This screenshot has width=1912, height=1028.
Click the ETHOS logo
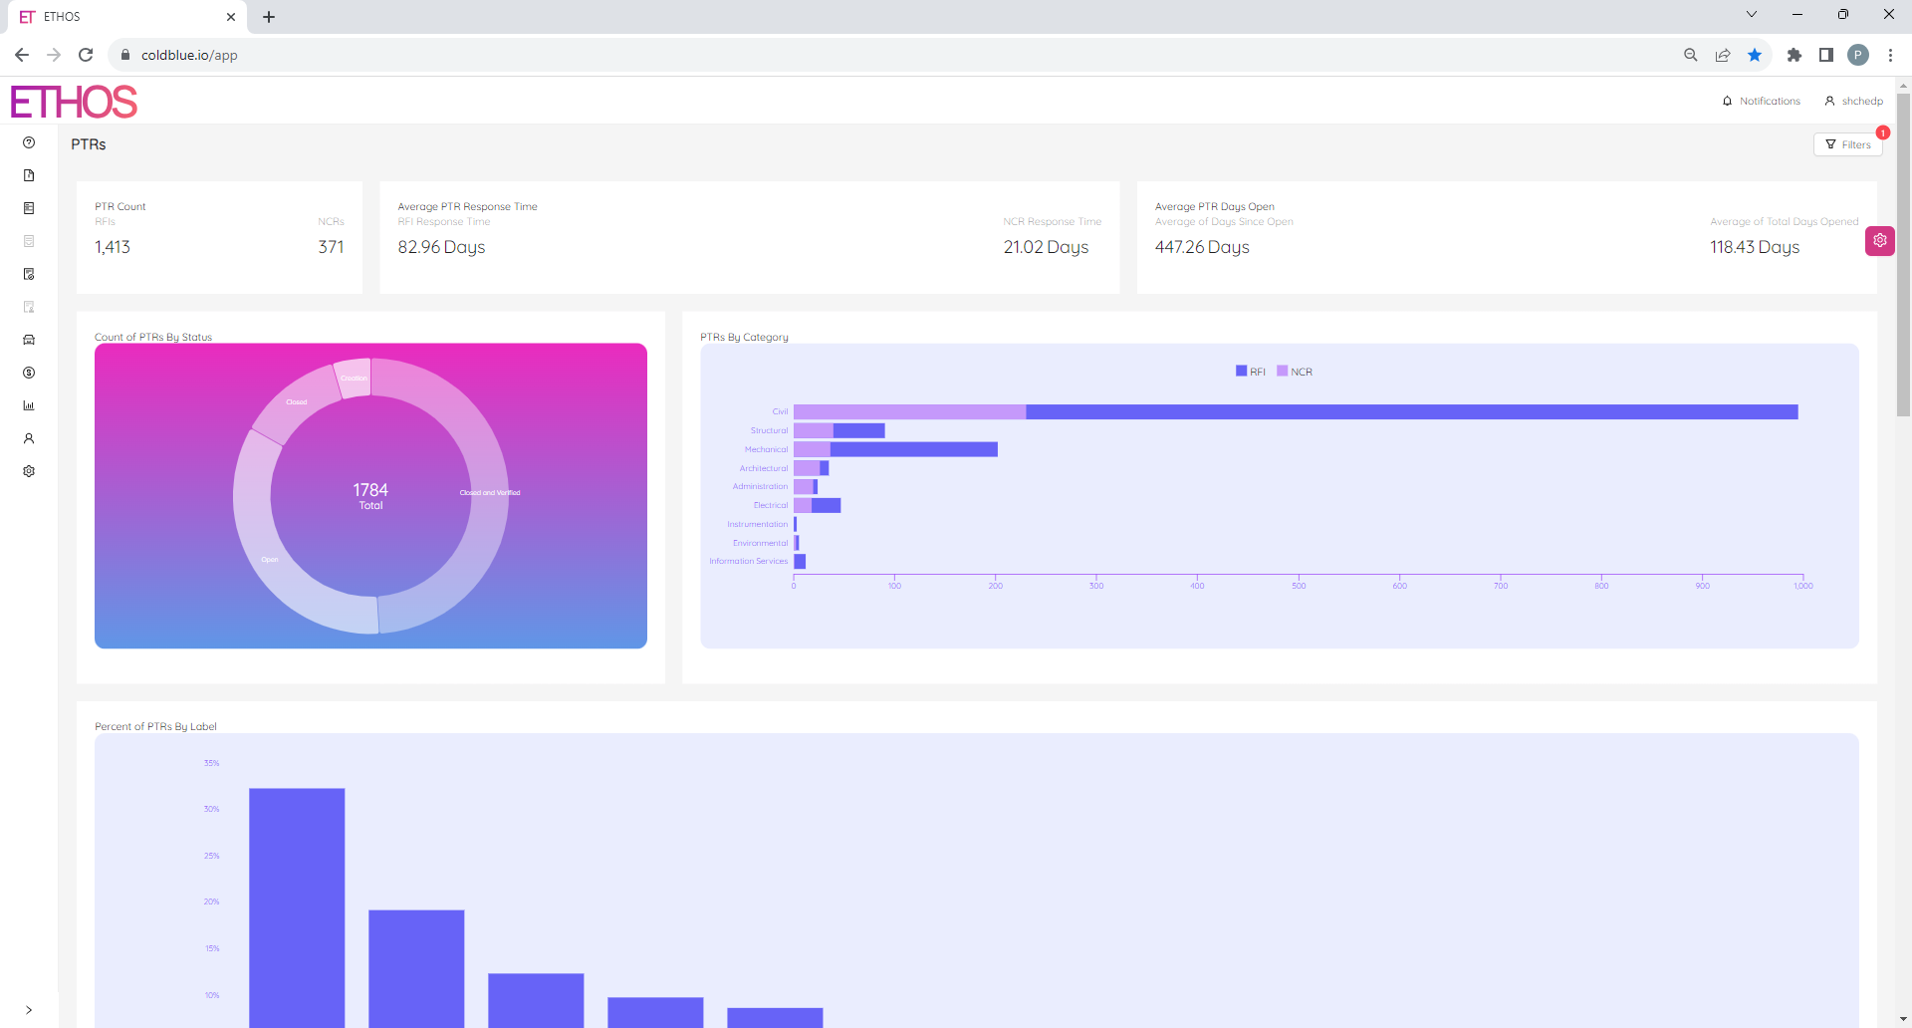tap(72, 101)
